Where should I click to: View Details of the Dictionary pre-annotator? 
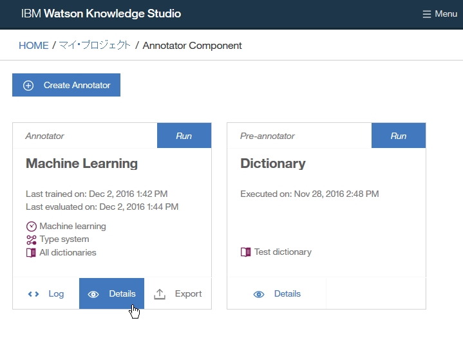coord(277,294)
